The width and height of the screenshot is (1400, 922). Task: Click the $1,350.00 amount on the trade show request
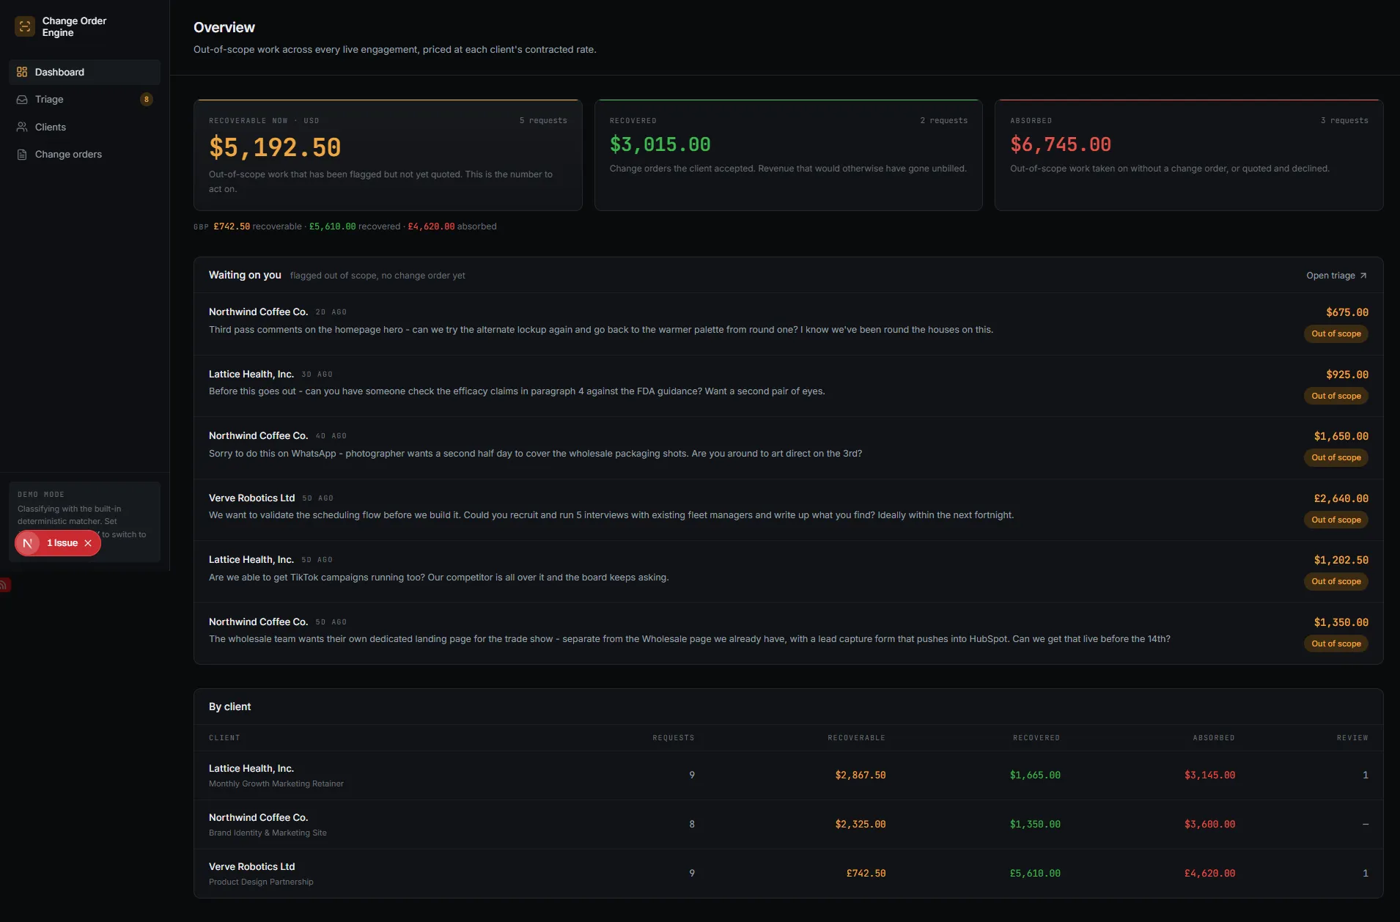1341,622
